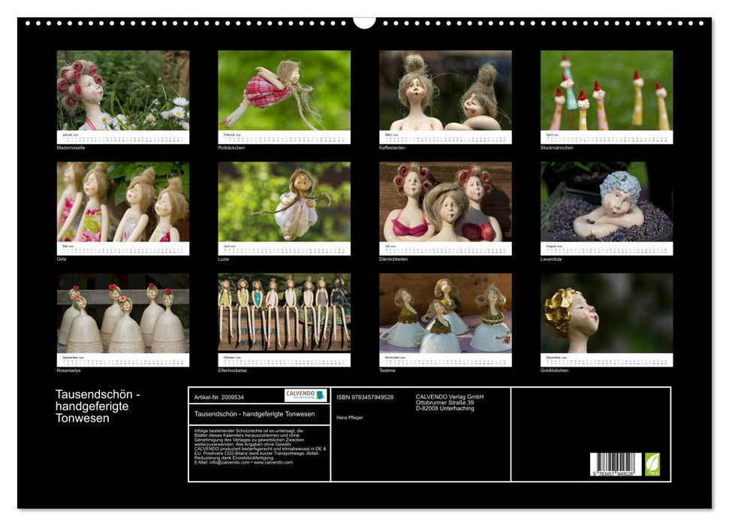This screenshot has width=729, height=526.
Task: Select the Rotbäckchen February photo
Action: pyautogui.click(x=284, y=90)
